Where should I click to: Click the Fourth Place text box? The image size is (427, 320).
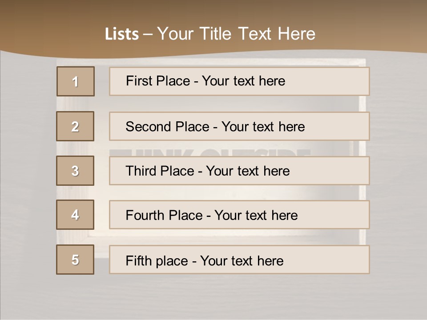coord(239,215)
